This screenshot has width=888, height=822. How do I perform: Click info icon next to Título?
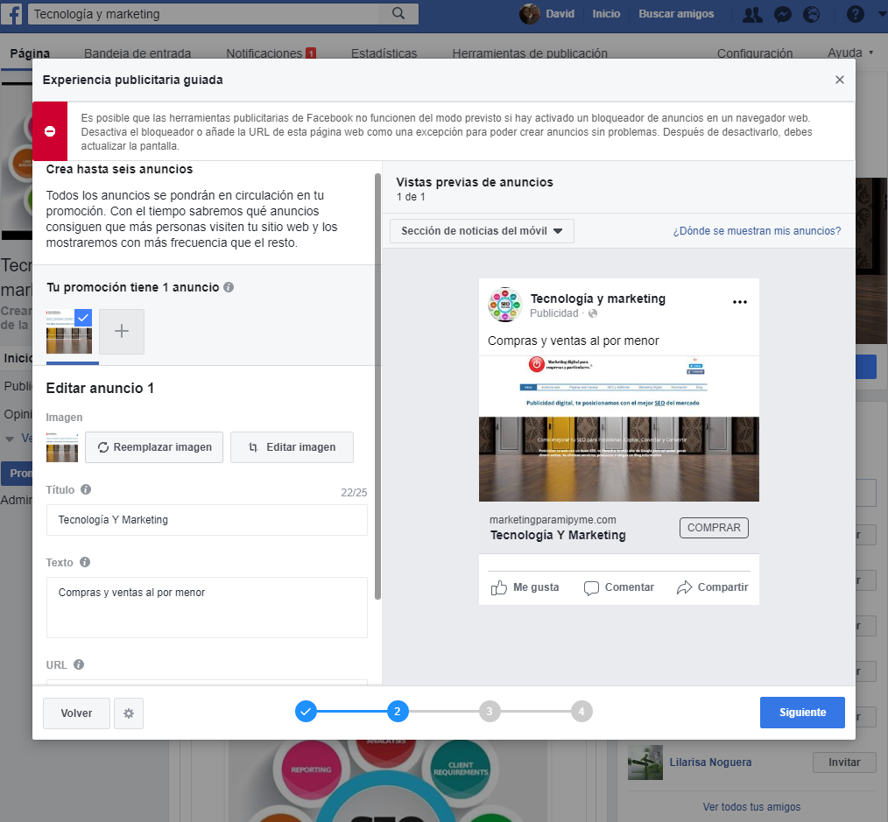(x=86, y=489)
